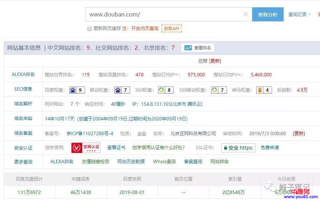Open the 网站历史数据 link
This screenshot has height=201, width=320.
click(131, 161)
